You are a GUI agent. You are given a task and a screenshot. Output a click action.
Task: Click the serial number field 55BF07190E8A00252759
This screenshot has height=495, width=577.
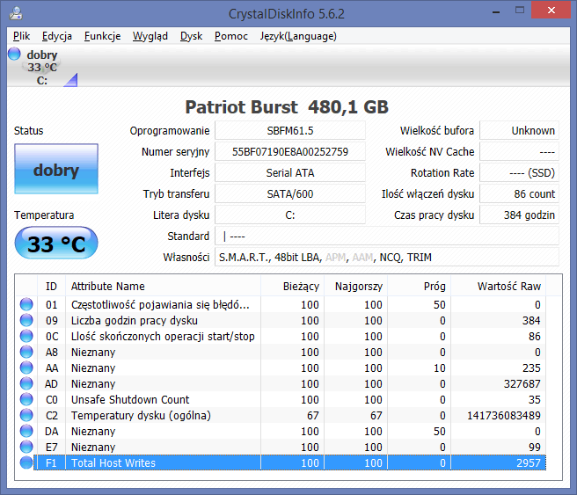coord(290,151)
